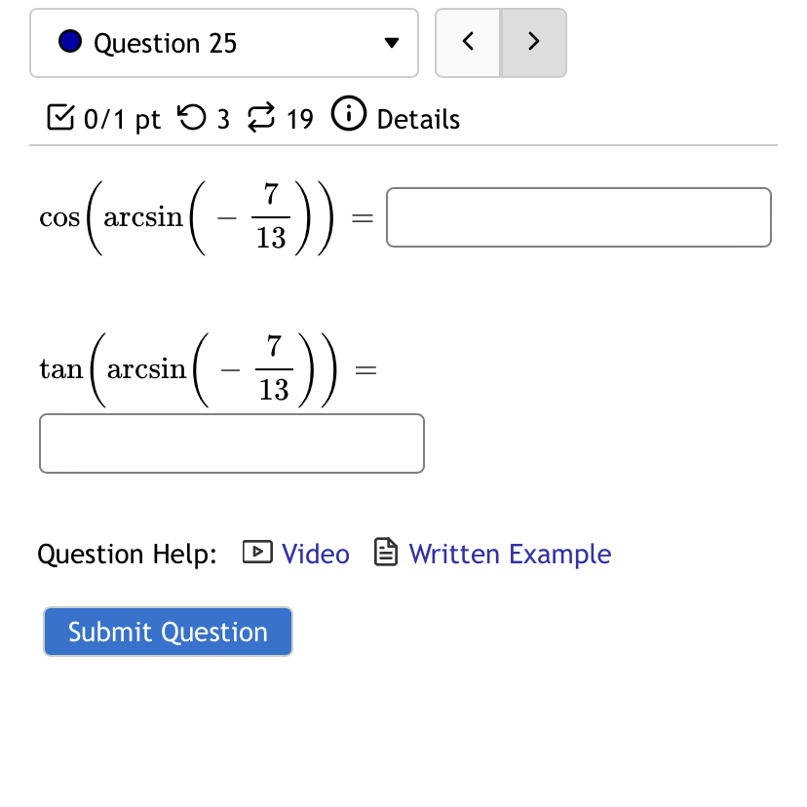This screenshot has height=807, width=807.
Task: Open the Video help link
Action: click(315, 554)
